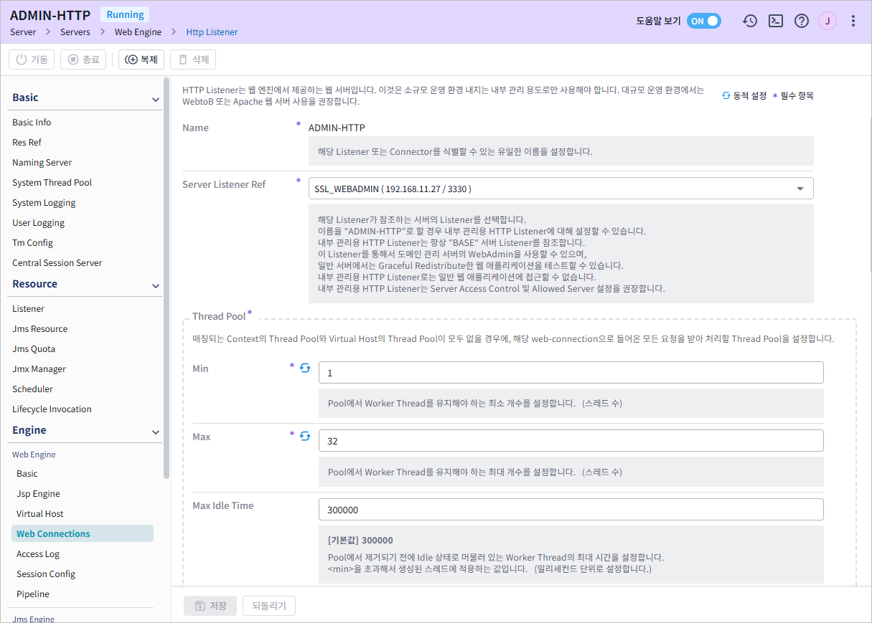Click the 되돌리기 revert button
This screenshot has height=623, width=872.
pyautogui.click(x=270, y=605)
